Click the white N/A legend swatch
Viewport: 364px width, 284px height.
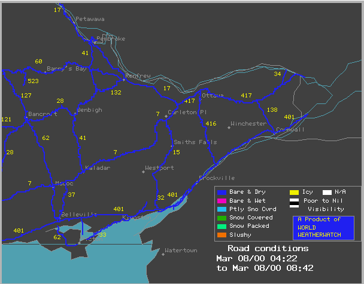click(x=327, y=192)
